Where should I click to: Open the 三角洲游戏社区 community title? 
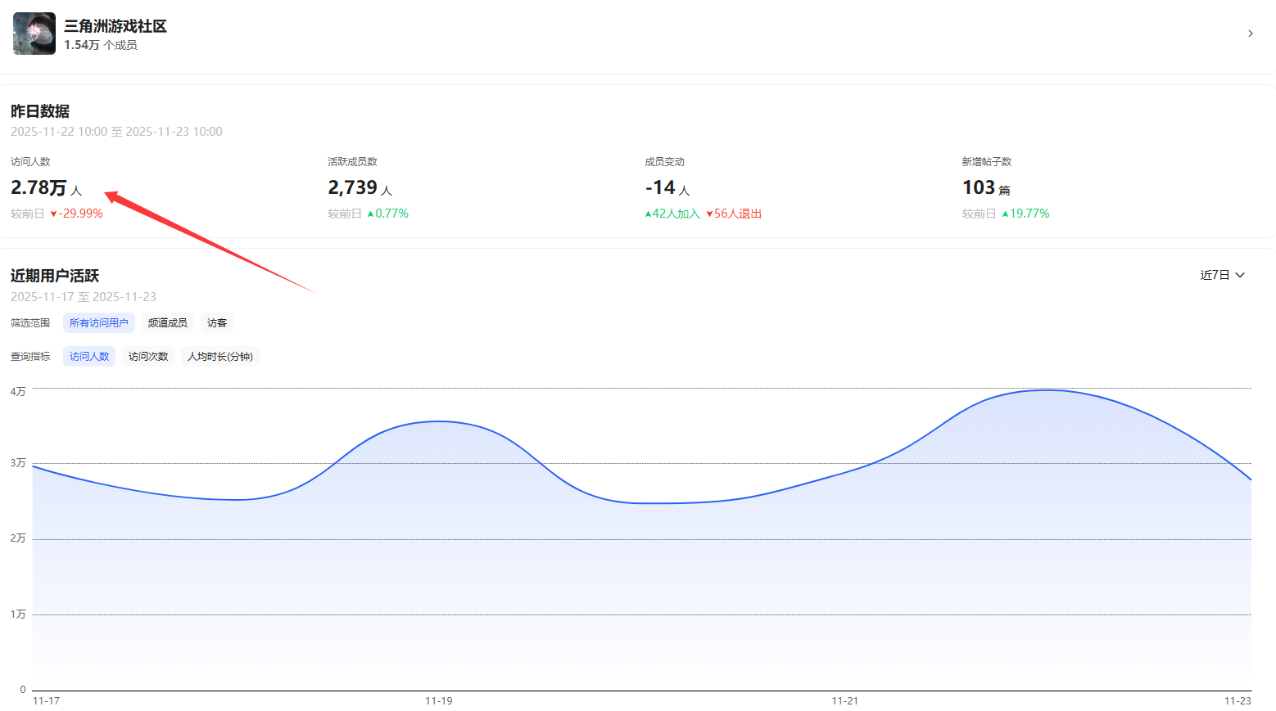pyautogui.click(x=115, y=26)
